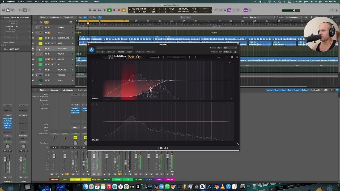Toggle the Pro-Q 4 plugin power bypass button
This screenshot has height=191, width=340.
coord(91,50)
